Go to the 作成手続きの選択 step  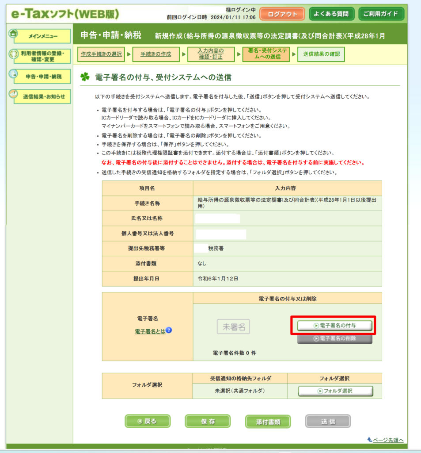(101, 54)
